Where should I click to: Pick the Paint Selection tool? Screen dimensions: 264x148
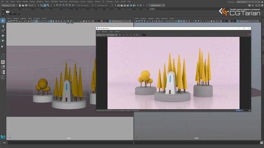pyautogui.click(x=3, y=31)
